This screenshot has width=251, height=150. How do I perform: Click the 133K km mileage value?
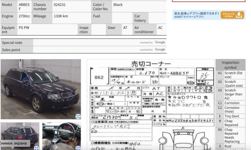point(61,16)
